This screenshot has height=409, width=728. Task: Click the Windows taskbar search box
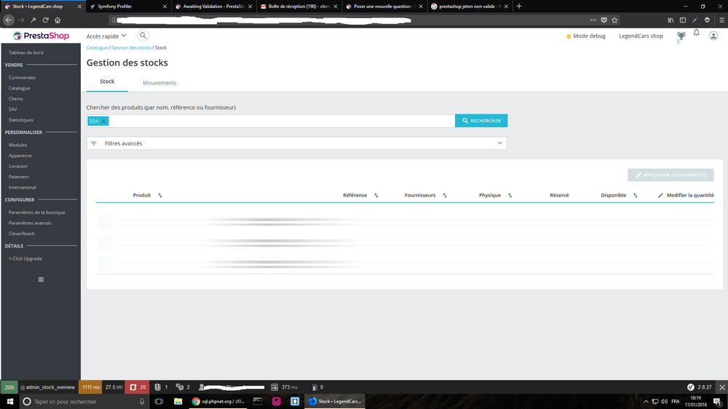(84, 402)
